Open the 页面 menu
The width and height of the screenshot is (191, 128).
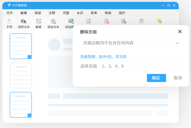click(x=66, y=13)
